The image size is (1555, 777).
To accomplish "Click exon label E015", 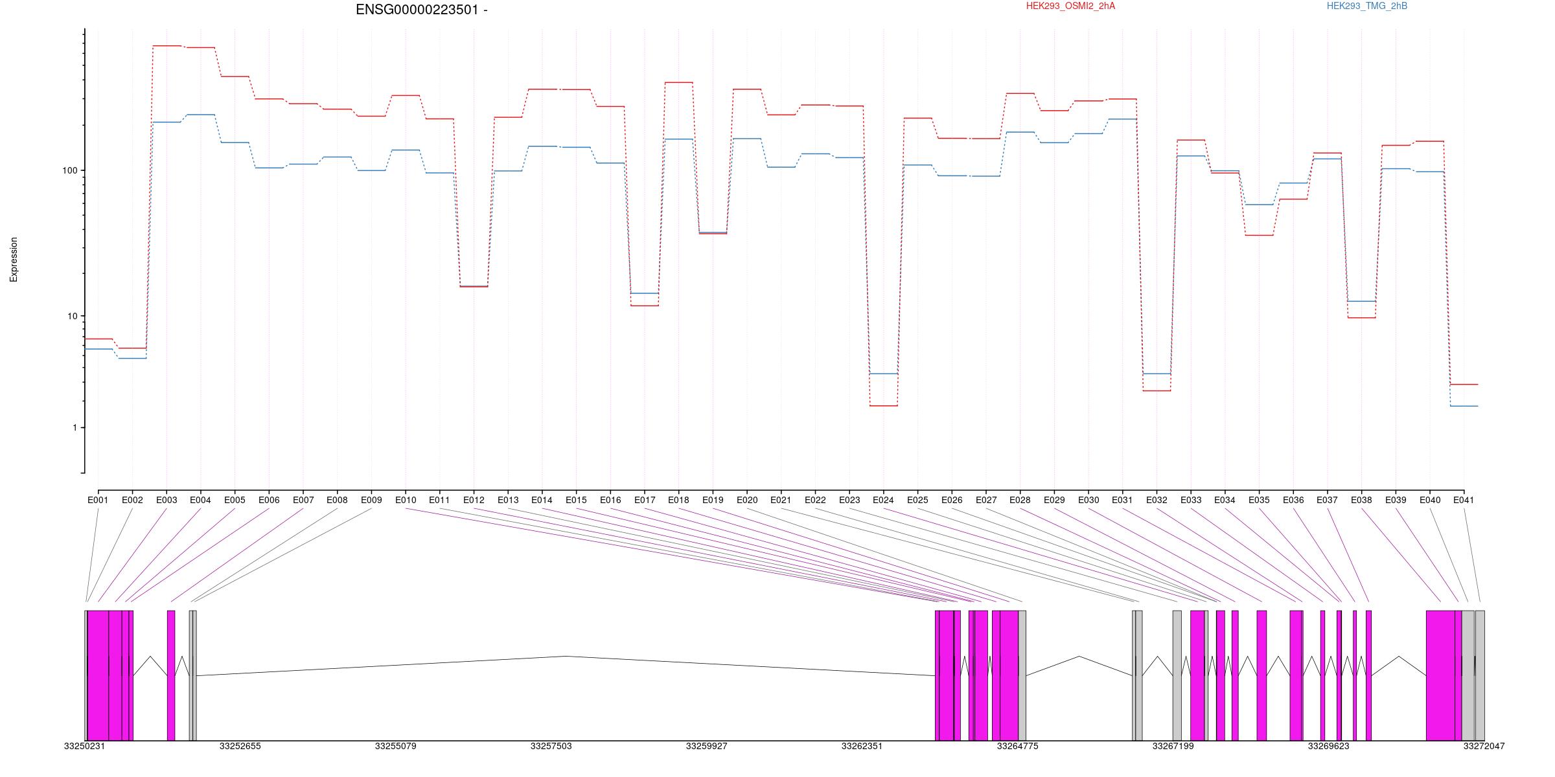I will click(x=576, y=500).
